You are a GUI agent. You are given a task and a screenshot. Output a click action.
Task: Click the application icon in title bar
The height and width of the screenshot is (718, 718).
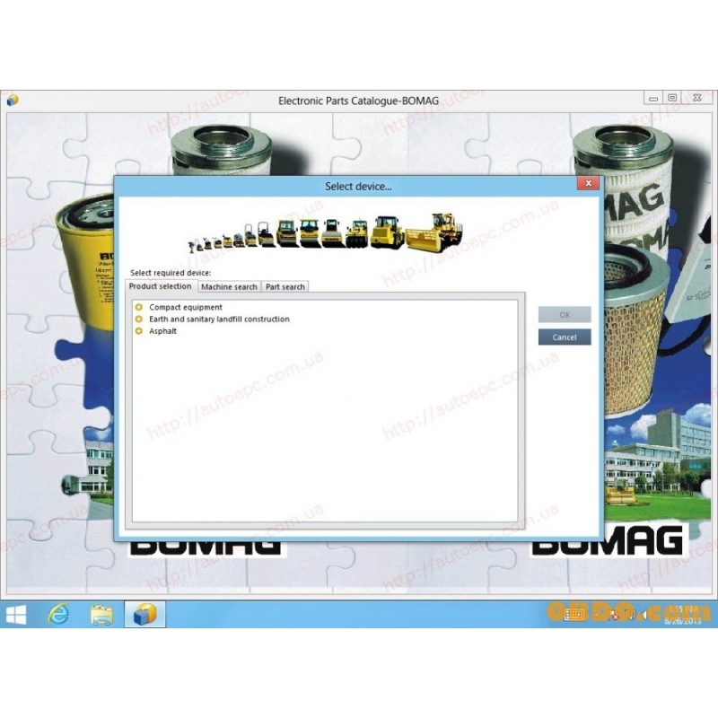13,100
